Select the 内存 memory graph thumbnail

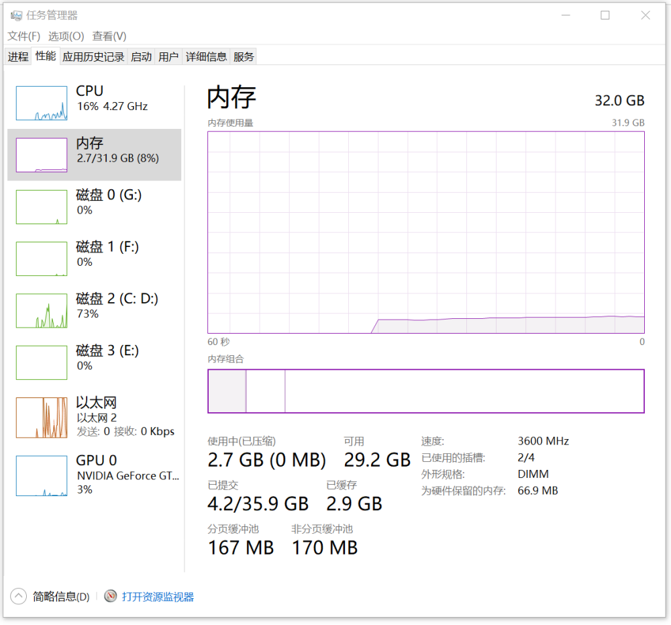(42, 155)
